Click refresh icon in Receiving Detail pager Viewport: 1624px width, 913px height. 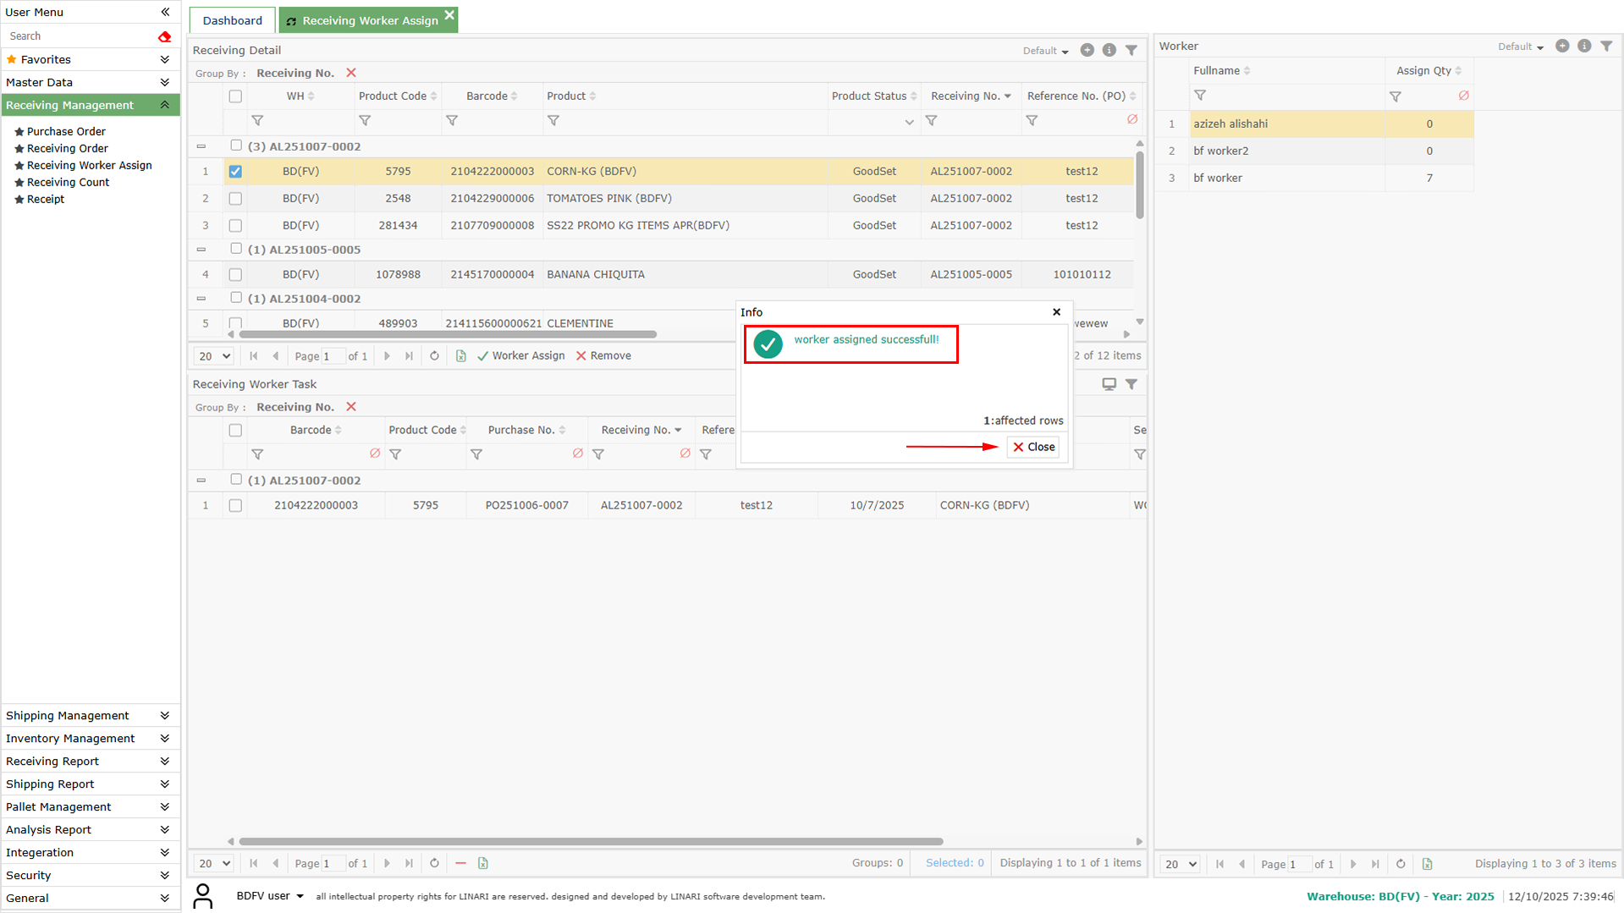coord(434,355)
